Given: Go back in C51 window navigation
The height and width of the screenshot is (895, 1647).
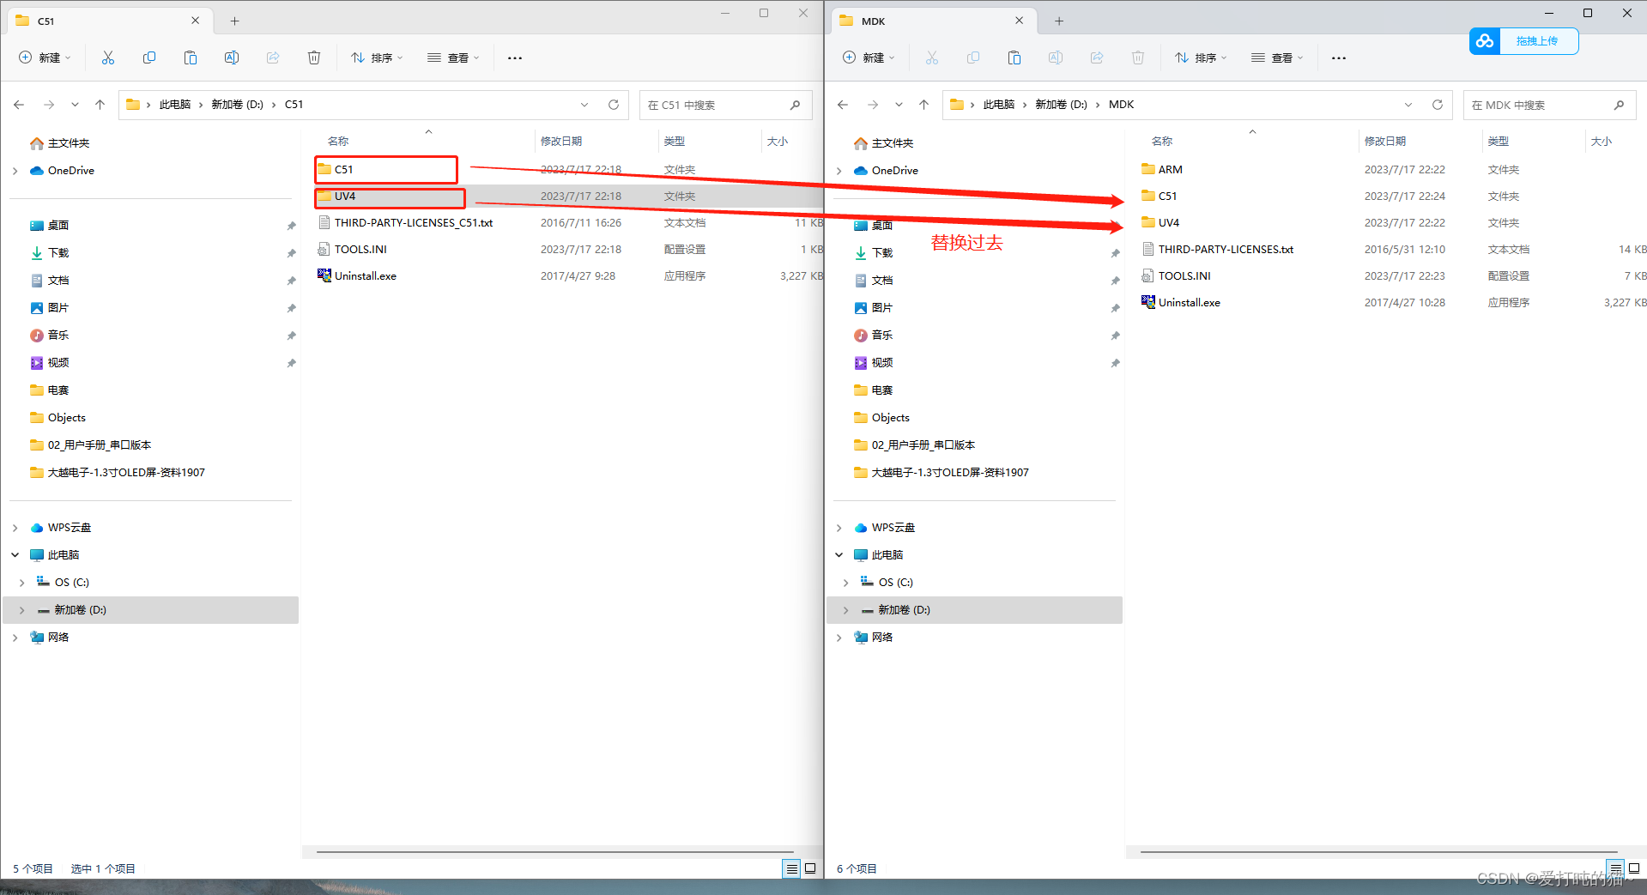Looking at the screenshot, I should (x=19, y=105).
